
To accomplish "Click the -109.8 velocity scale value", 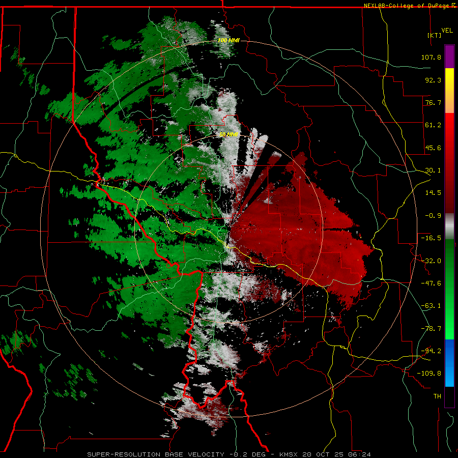I will pos(429,374).
